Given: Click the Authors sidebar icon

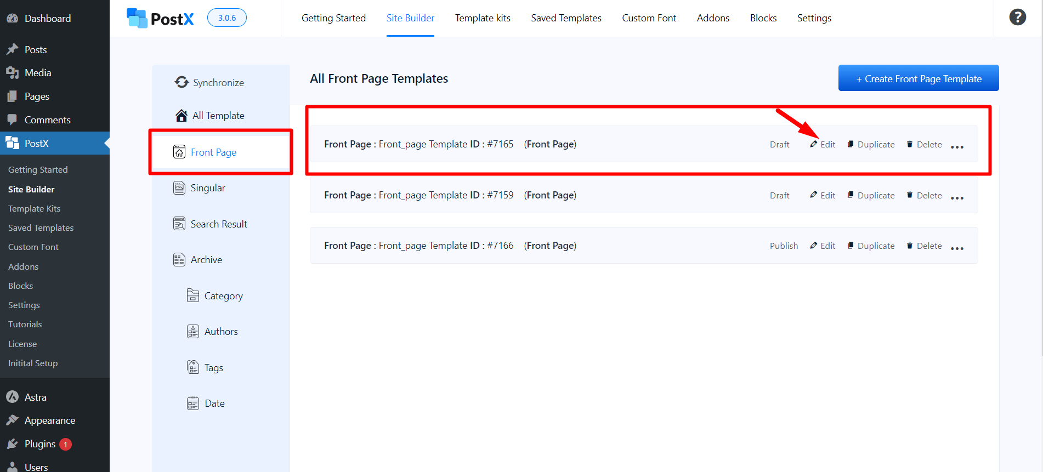Looking at the screenshot, I should coord(193,332).
